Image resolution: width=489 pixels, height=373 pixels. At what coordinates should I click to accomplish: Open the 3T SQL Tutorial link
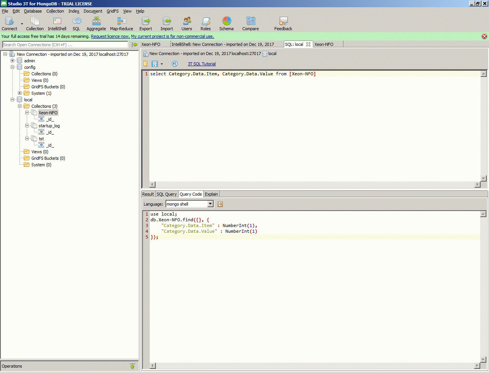pyautogui.click(x=202, y=64)
